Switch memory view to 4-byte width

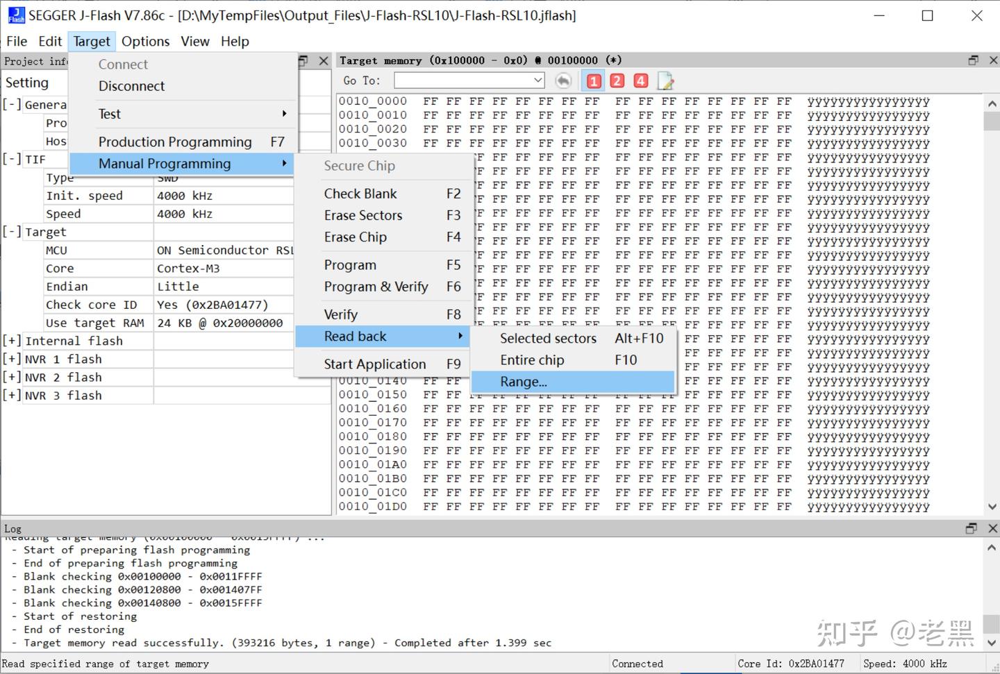click(641, 81)
